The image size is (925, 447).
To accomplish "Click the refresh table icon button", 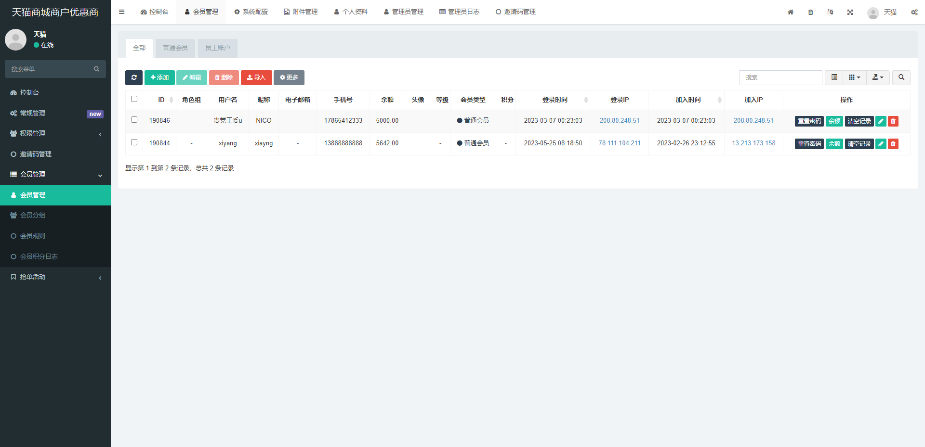I will pos(133,77).
